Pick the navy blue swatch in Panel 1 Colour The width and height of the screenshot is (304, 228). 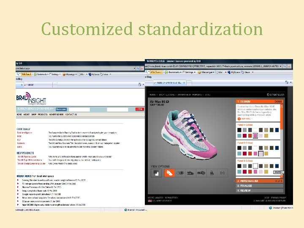click(x=277, y=130)
